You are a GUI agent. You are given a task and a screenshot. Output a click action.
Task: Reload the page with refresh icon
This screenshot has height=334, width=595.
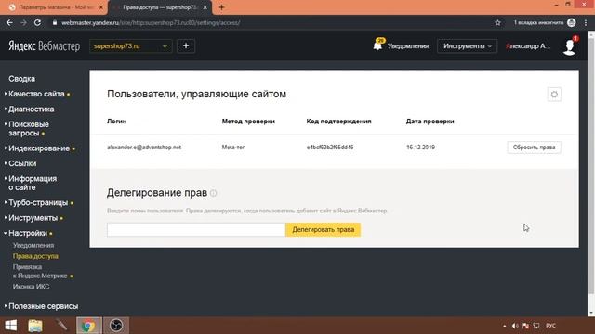[37, 22]
